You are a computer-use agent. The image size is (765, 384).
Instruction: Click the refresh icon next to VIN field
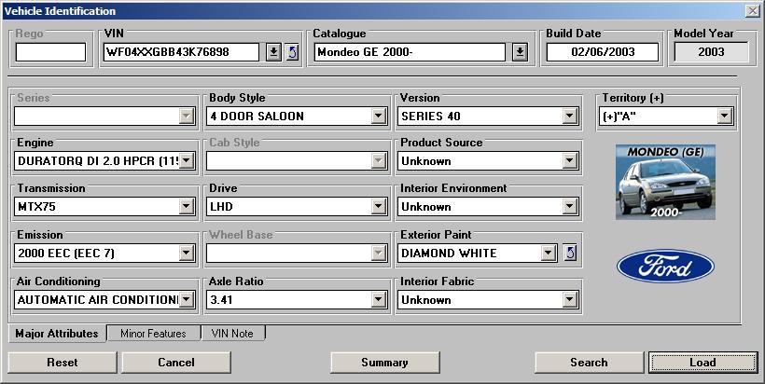pos(292,52)
